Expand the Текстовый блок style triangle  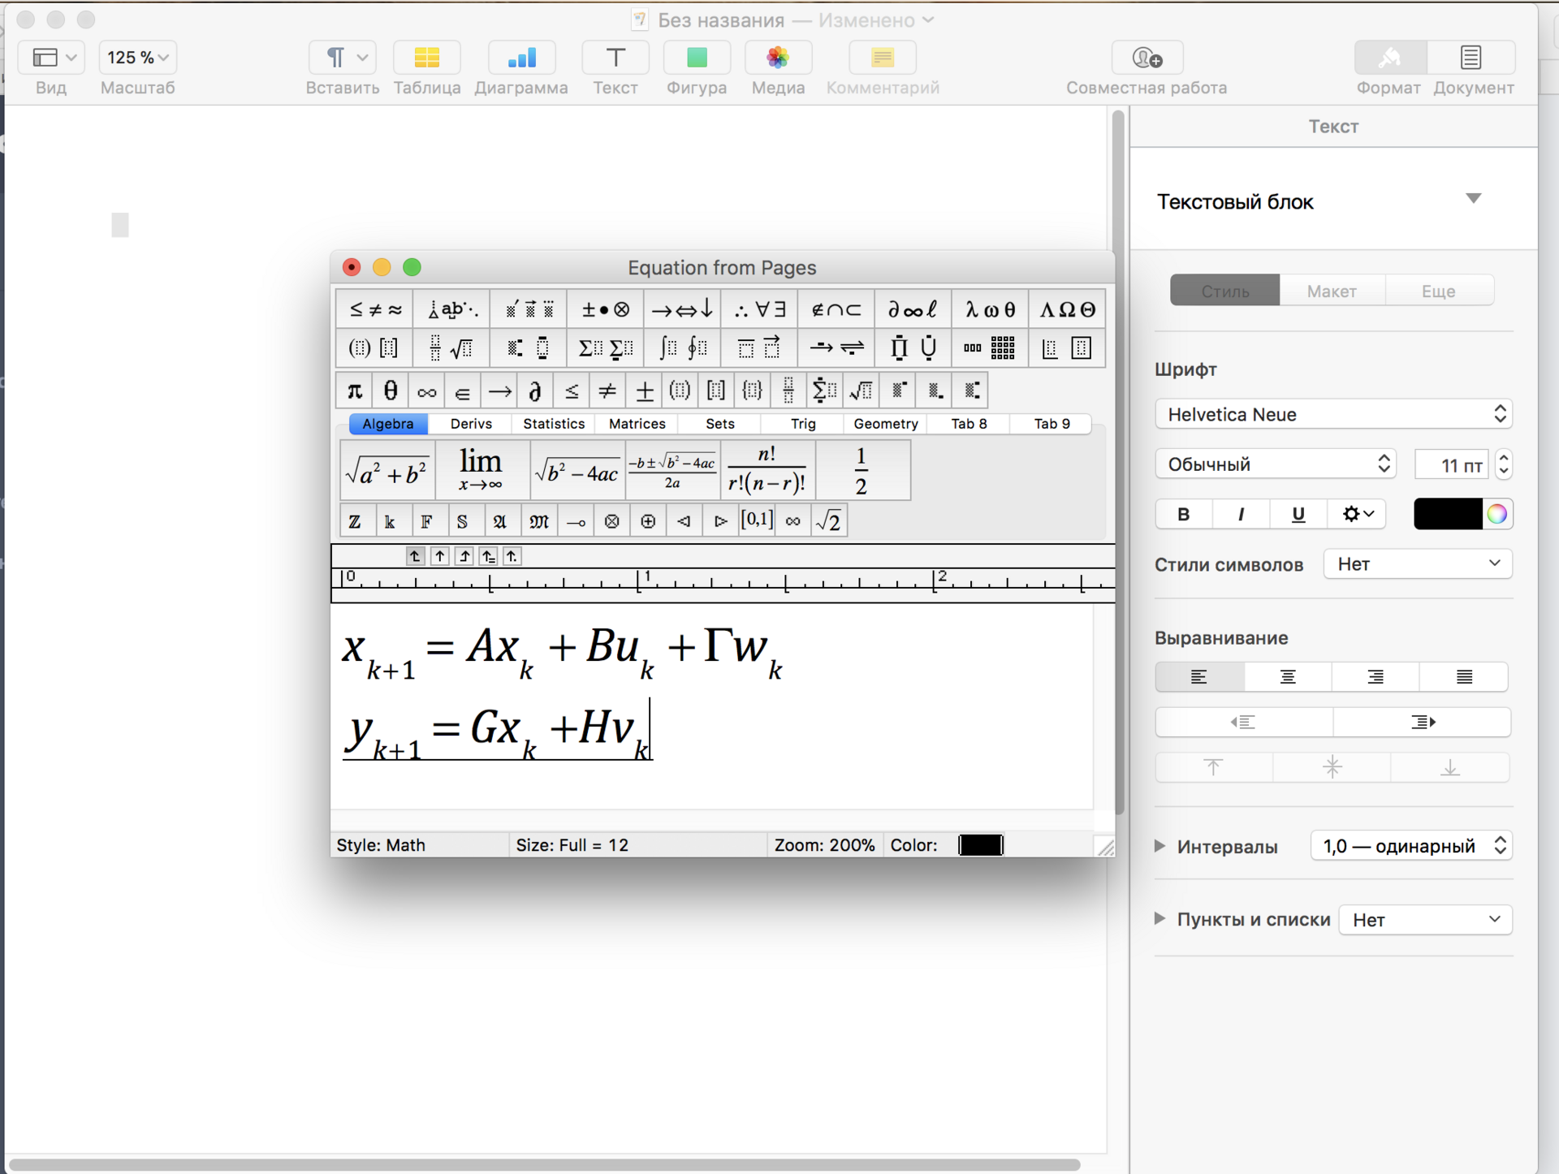pos(1474,199)
